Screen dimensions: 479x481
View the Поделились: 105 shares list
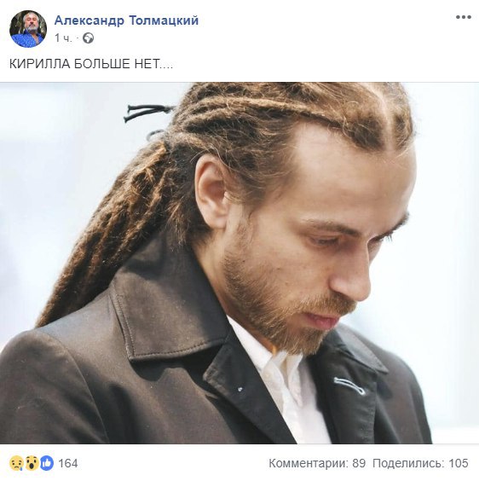point(420,463)
